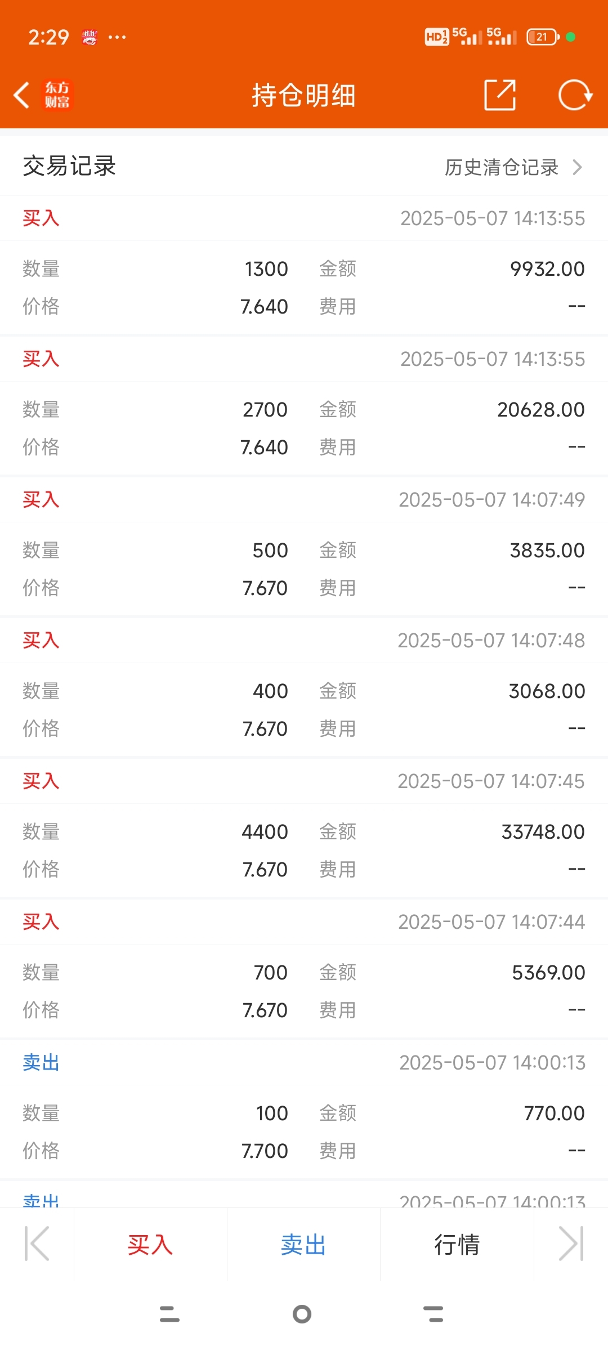608x1351 pixels.
Task: Tap the Android back navigation icon
Action: click(x=433, y=1314)
